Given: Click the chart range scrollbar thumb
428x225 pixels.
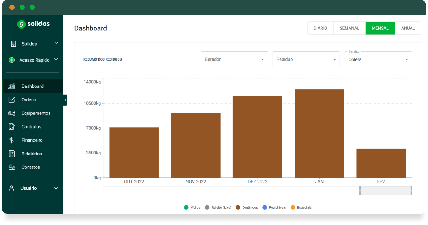Looking at the screenshot, I should (x=386, y=191).
